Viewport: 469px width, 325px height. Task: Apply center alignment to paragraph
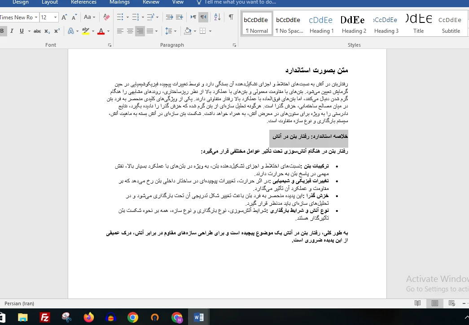click(x=130, y=31)
